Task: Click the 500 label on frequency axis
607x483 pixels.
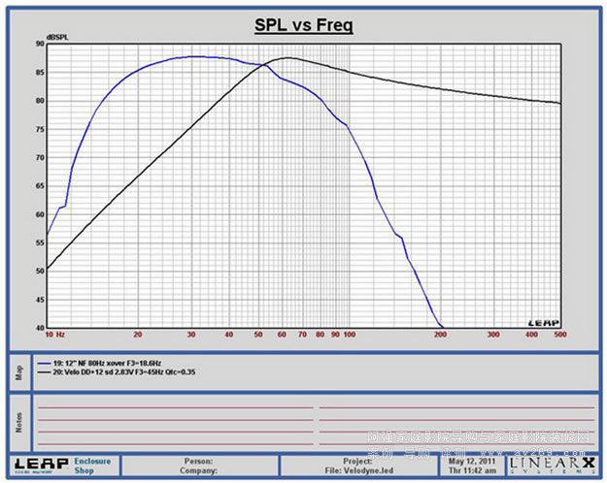Action: pyautogui.click(x=557, y=335)
